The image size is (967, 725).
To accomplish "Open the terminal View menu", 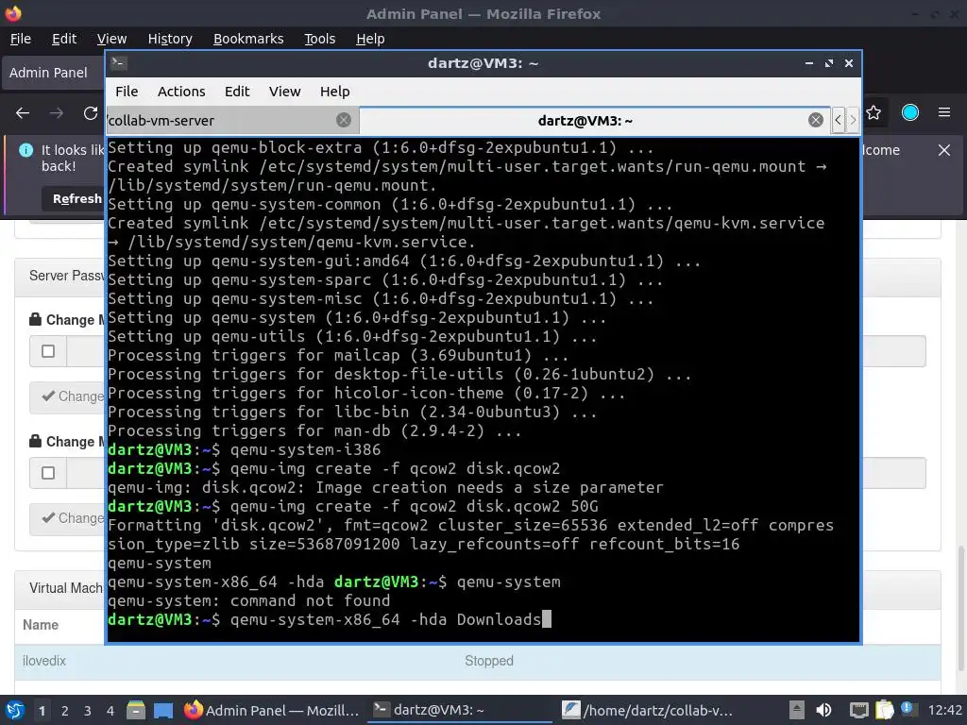I will tap(284, 92).
